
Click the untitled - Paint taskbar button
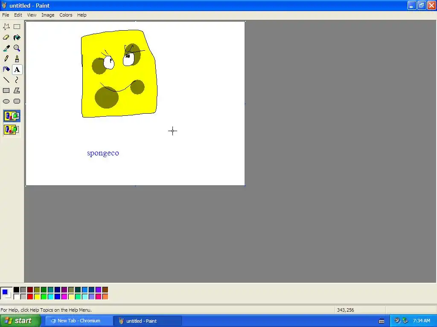[x=148, y=321]
